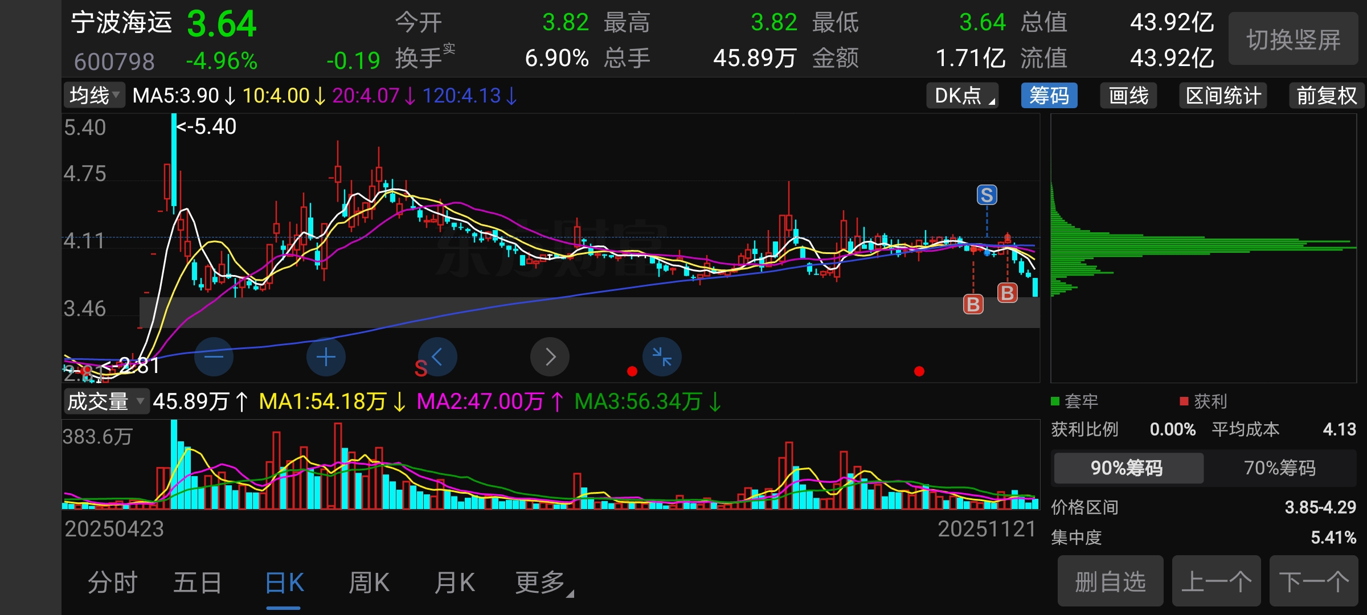This screenshot has height=615, width=1367.
Task: Click the scroll left chevron circle icon
Action: click(x=437, y=357)
